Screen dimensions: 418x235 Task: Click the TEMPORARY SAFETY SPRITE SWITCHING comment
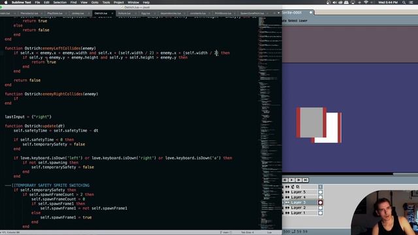(47, 185)
